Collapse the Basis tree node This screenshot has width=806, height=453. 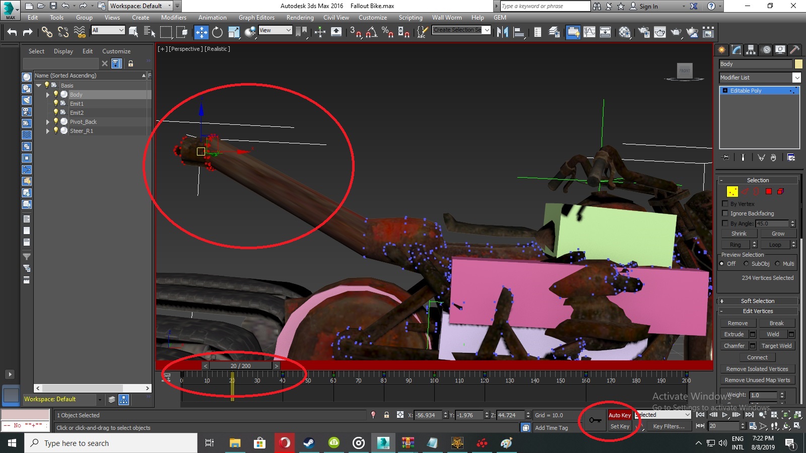tap(38, 86)
